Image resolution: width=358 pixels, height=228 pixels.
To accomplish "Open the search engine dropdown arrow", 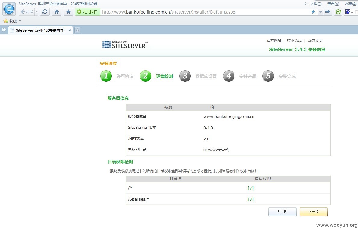I will tap(352, 13).
